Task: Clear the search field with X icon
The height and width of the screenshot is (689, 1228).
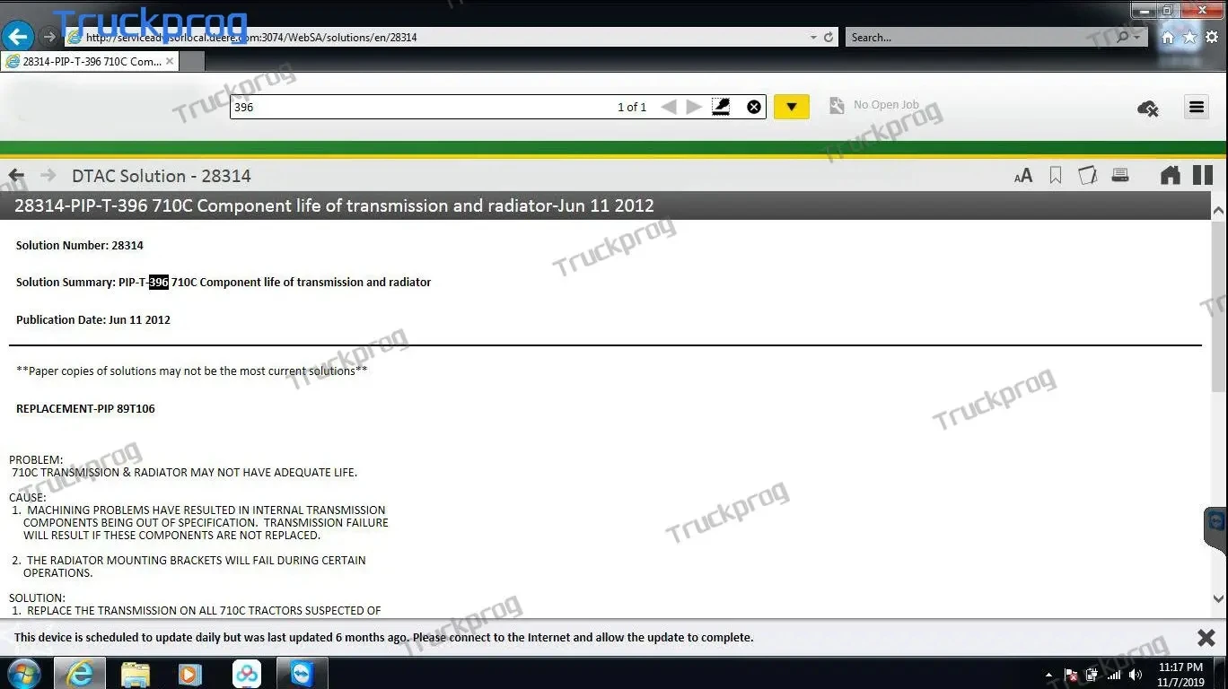Action: point(754,107)
